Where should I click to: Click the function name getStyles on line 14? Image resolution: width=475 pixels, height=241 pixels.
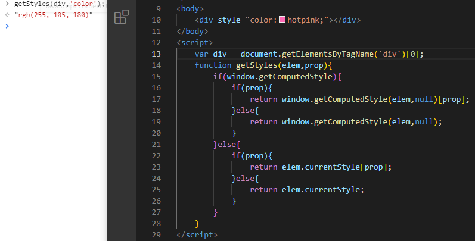pyautogui.click(x=257, y=65)
